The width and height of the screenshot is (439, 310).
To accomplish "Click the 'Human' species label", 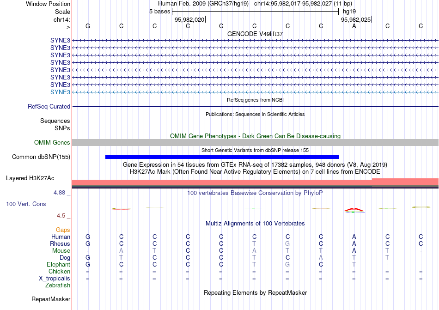I will coord(61,237).
